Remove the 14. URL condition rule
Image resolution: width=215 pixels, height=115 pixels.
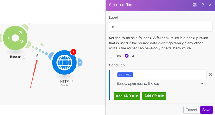pos(211,74)
